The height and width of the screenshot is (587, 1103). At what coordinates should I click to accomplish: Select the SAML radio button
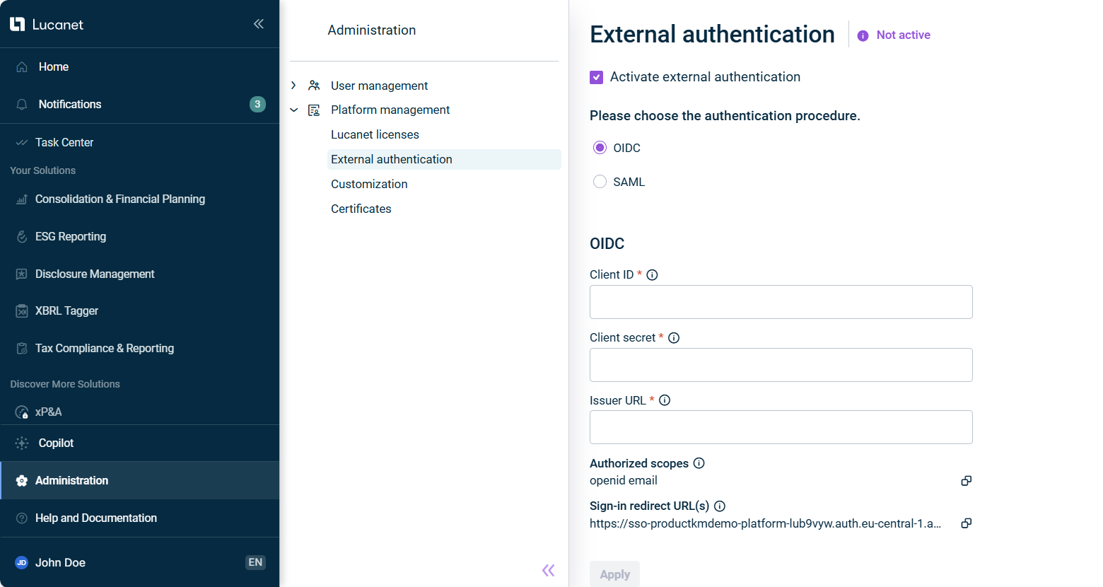coord(600,182)
